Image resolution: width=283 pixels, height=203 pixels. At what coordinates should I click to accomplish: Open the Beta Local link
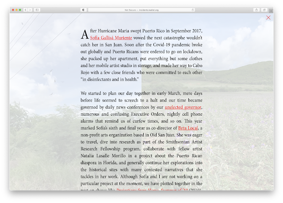(x=188, y=128)
